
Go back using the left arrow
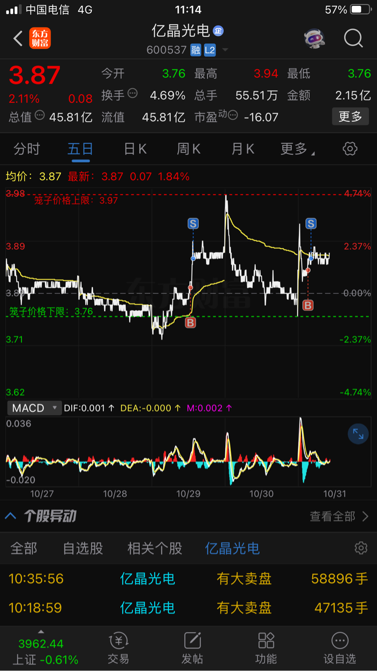coord(18,38)
